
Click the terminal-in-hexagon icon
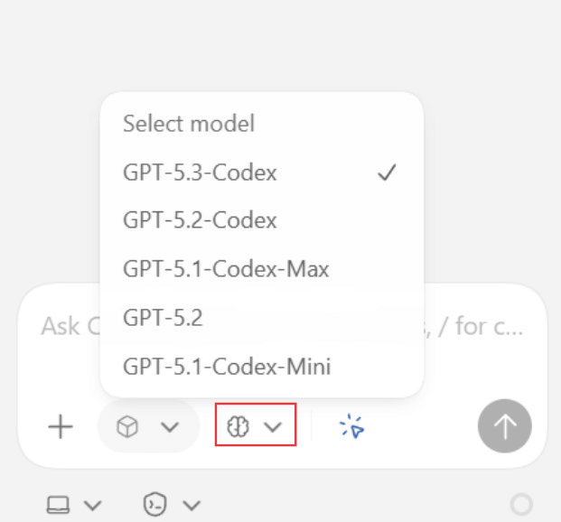[x=154, y=504]
